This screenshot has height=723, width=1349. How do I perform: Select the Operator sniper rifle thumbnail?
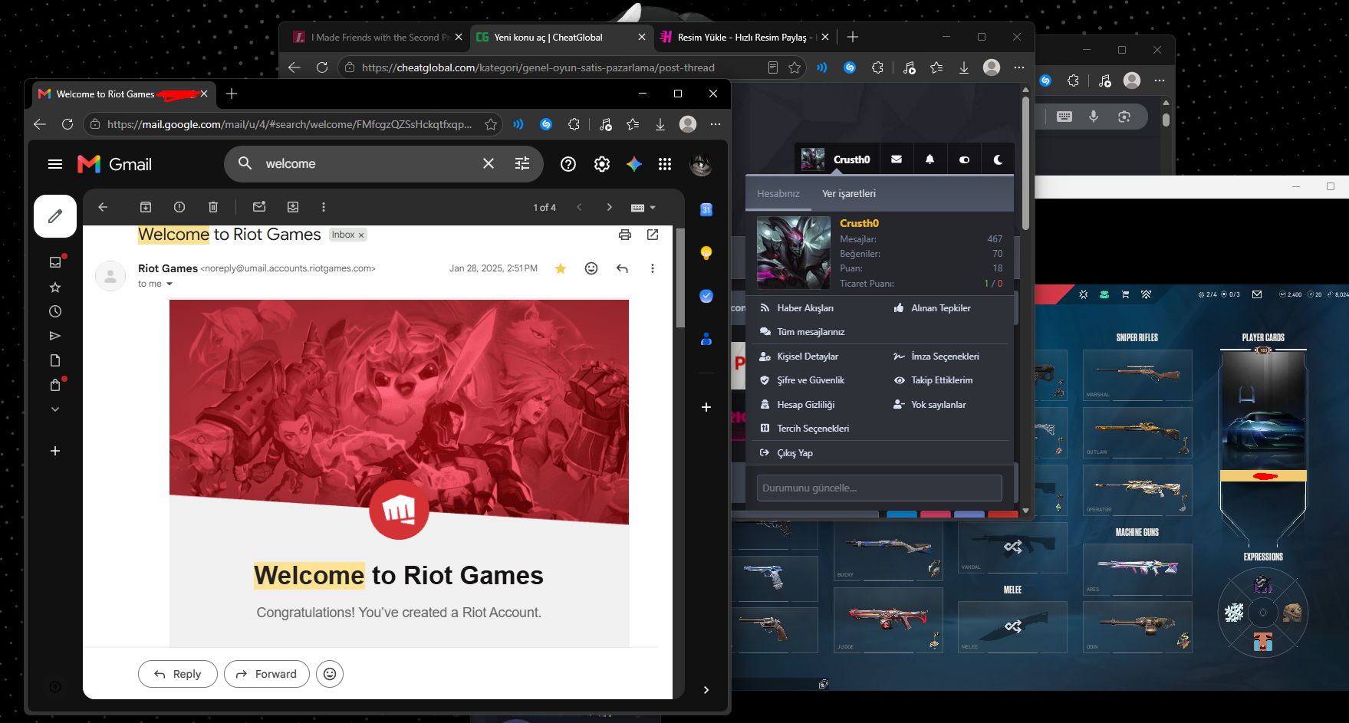click(x=1137, y=490)
